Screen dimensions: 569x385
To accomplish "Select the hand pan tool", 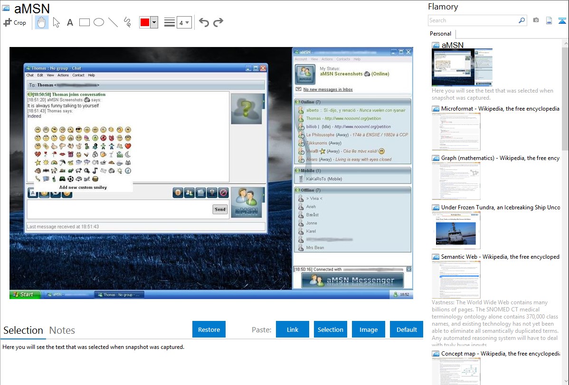I will click(x=41, y=22).
